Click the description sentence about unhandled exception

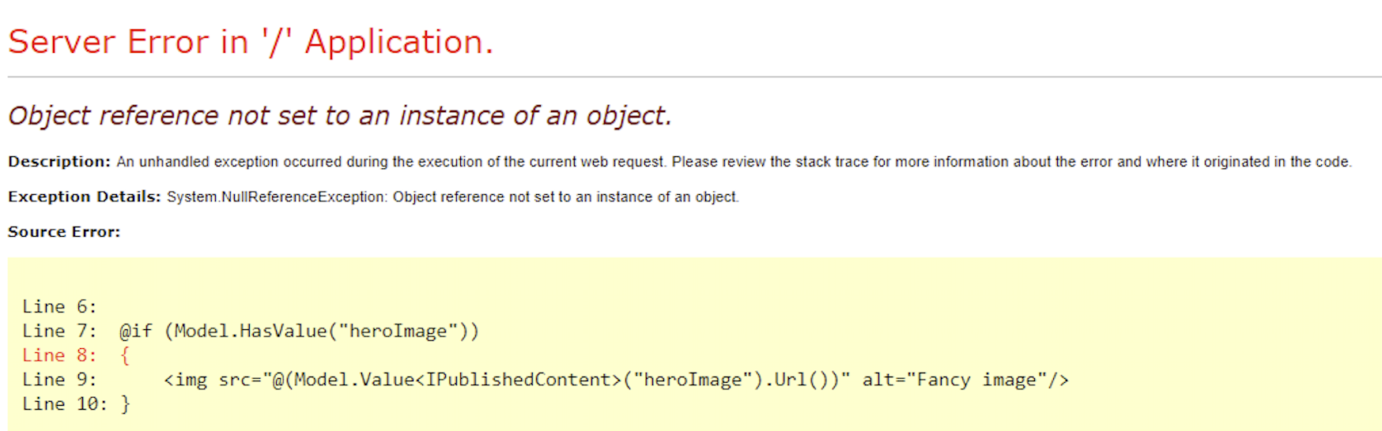734,162
